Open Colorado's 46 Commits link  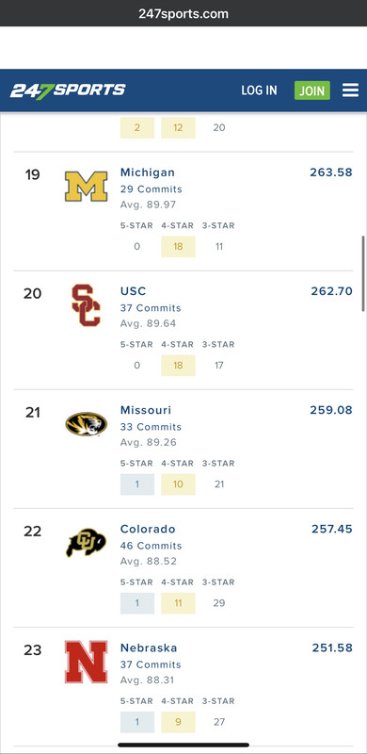[152, 546]
